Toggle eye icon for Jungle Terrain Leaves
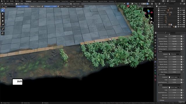 (x=182, y=27)
